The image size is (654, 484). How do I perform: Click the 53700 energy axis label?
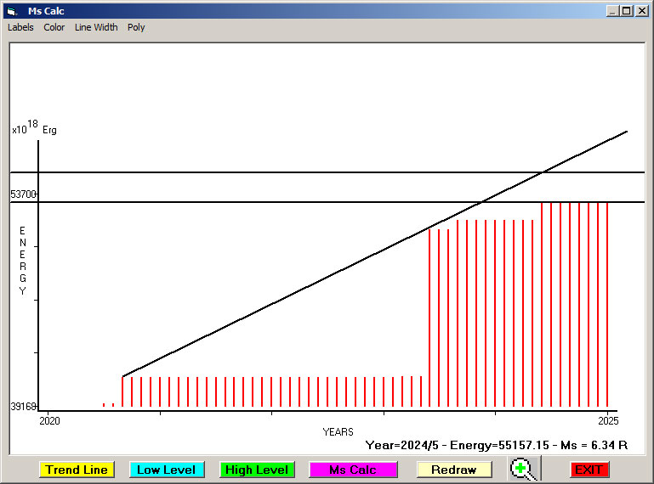pos(23,194)
